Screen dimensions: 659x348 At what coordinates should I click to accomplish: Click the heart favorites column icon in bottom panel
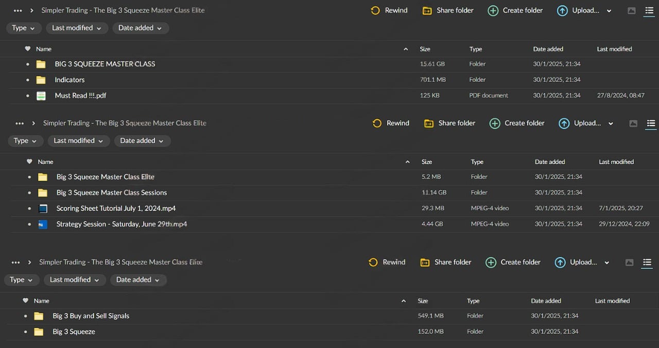[26, 301]
